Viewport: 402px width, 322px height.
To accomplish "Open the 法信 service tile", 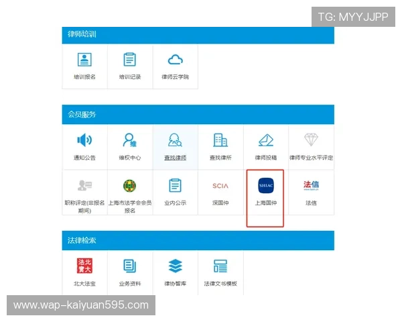I will (311, 186).
